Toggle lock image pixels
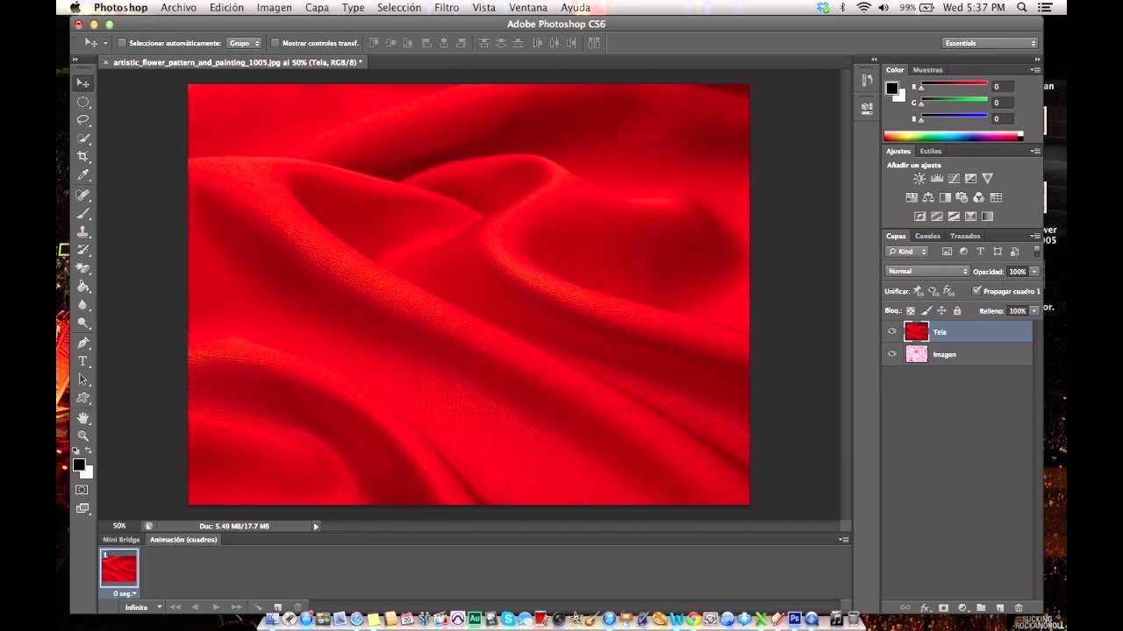The image size is (1123, 631). pos(926,311)
